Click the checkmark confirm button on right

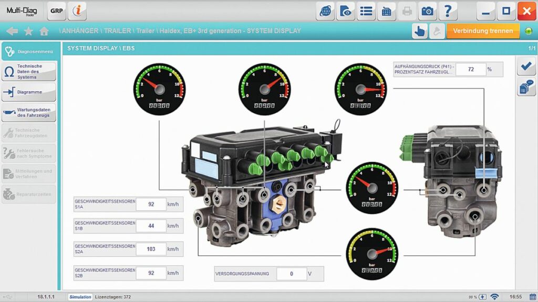(526, 66)
